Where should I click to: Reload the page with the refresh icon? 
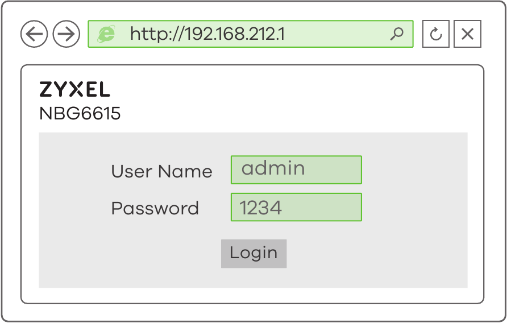click(436, 34)
